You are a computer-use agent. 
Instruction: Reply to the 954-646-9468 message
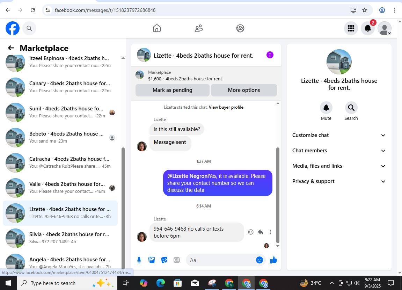261,232
